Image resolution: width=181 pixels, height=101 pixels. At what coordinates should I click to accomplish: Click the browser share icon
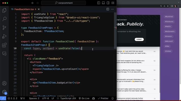coord(164,6)
